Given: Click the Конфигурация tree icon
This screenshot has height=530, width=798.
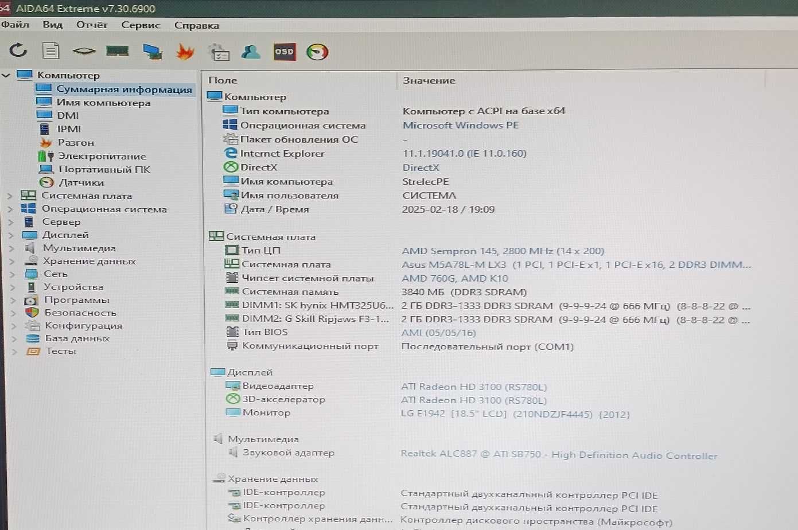Looking at the screenshot, I should tap(33, 326).
